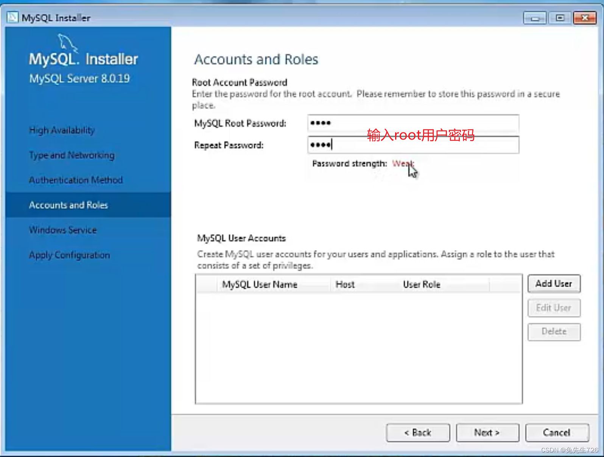
Task: Click the MySQL Installer title bar icon
Action: pyautogui.click(x=12, y=17)
